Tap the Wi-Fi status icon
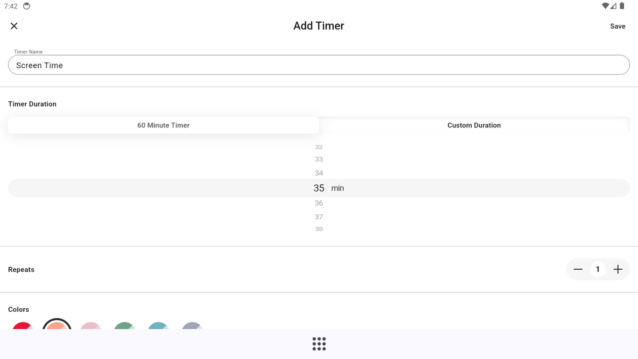Screen dimensions: 638x359 click(x=606, y=6)
